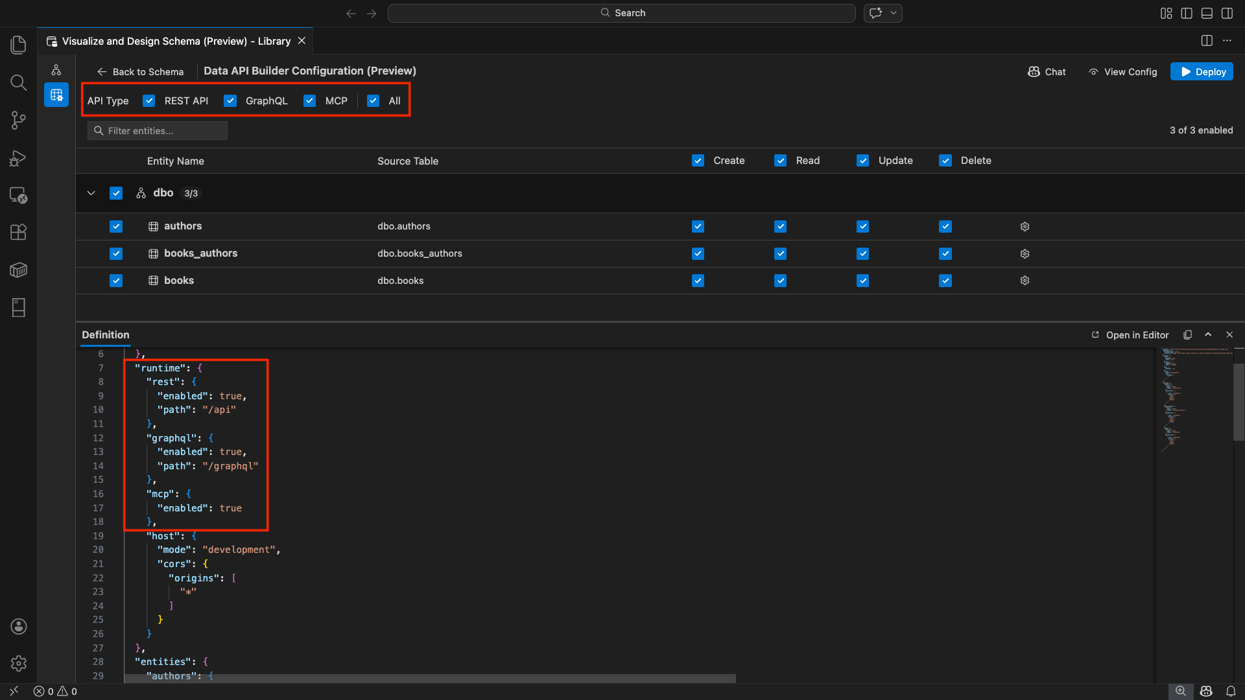Open notifications via the bell icon

pos(1230,691)
